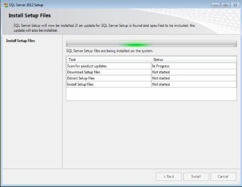Viewport: 242px width, 187px height.
Task: Minimize the SQL Server 2012 Setup window
Action: tap(216, 5)
